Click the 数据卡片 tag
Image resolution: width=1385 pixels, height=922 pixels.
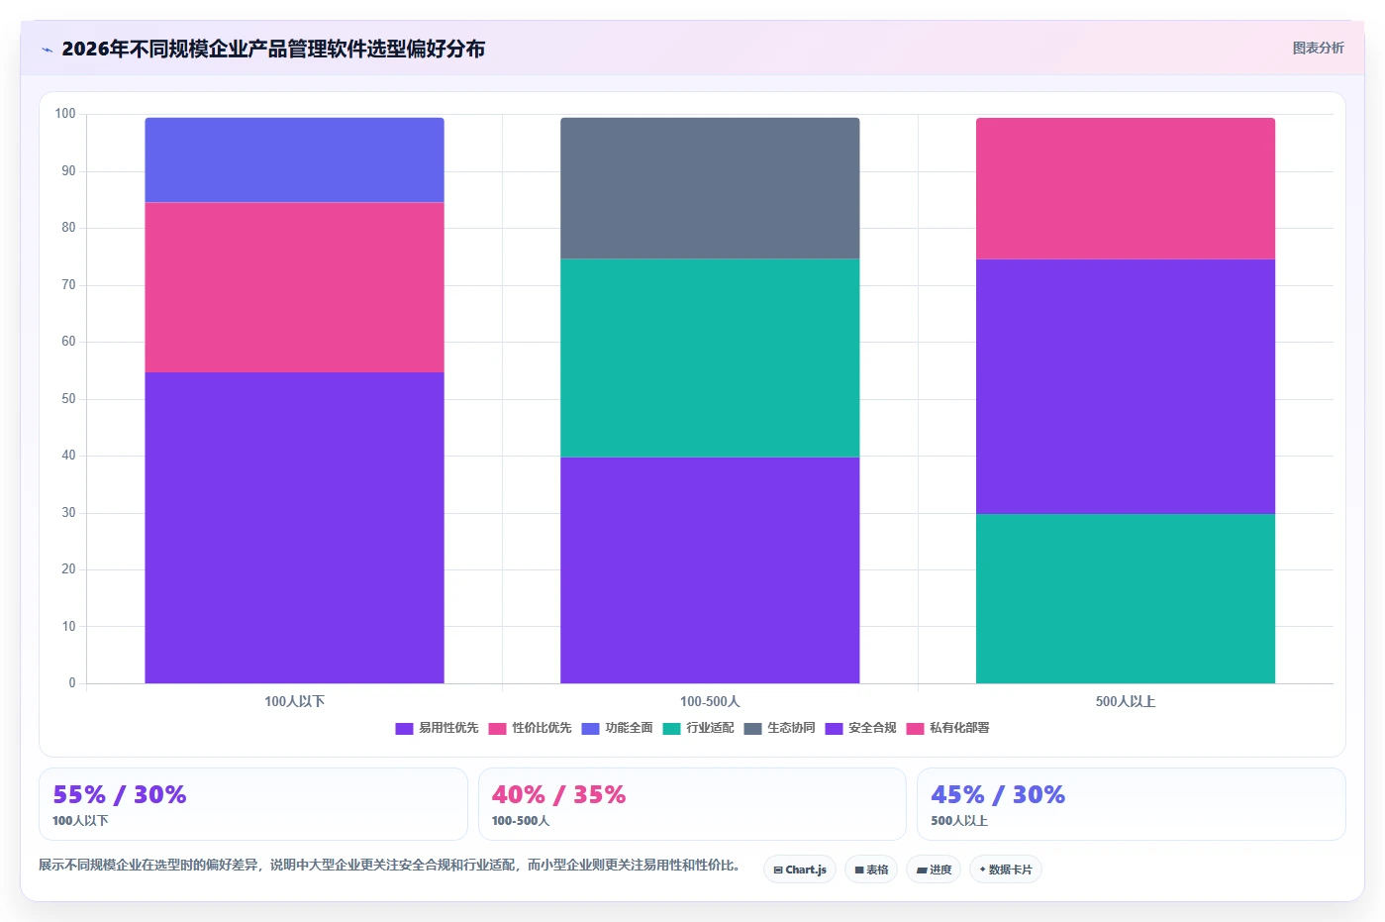pyautogui.click(x=1006, y=870)
